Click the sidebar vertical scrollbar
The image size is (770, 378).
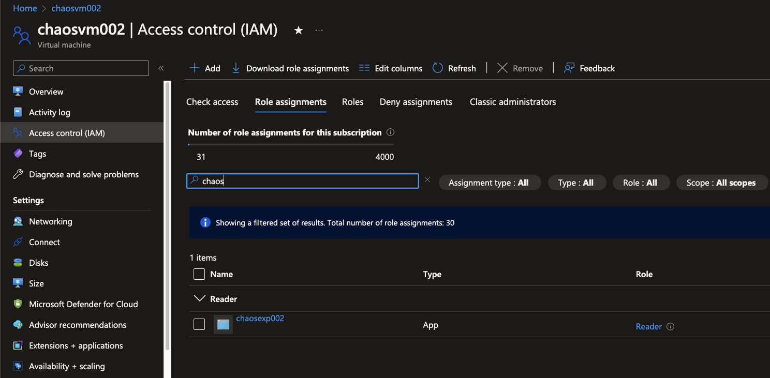pos(167,216)
